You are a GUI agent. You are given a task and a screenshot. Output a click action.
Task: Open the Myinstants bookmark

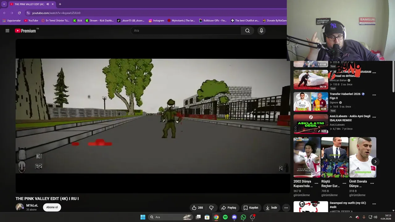click(x=181, y=21)
